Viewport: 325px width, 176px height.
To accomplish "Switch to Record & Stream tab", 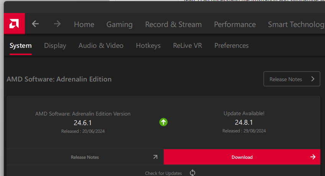I will [173, 24].
